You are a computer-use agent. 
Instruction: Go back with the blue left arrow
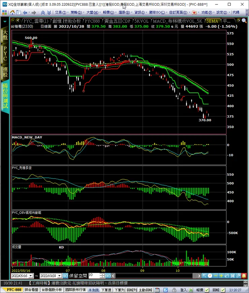click(25, 12)
